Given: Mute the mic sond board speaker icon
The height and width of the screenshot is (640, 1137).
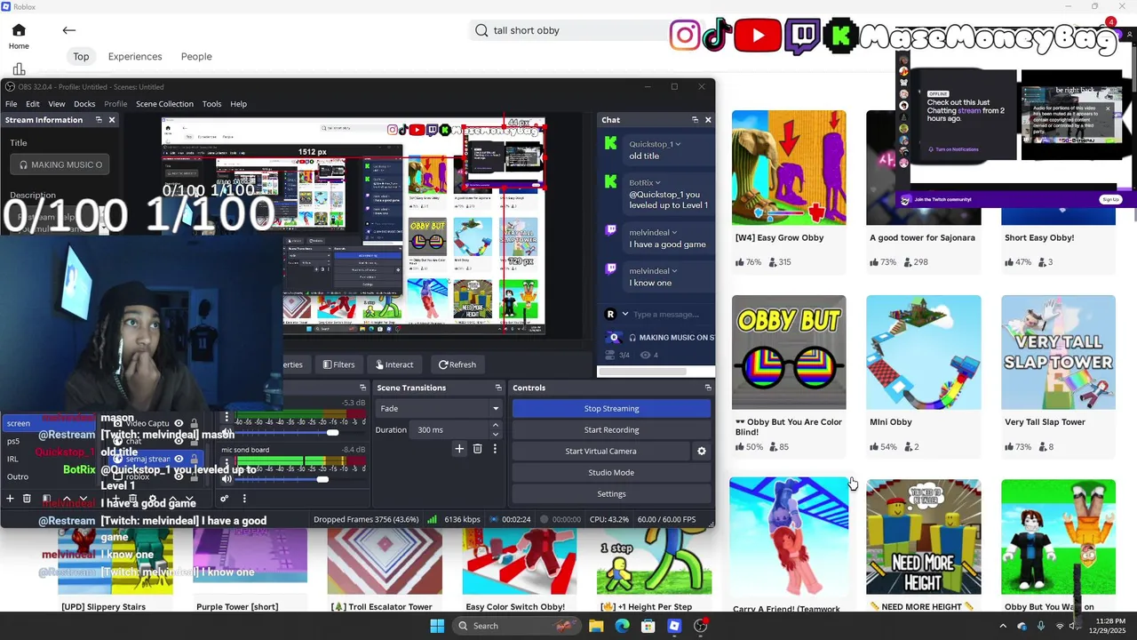Looking at the screenshot, I should click(x=227, y=479).
